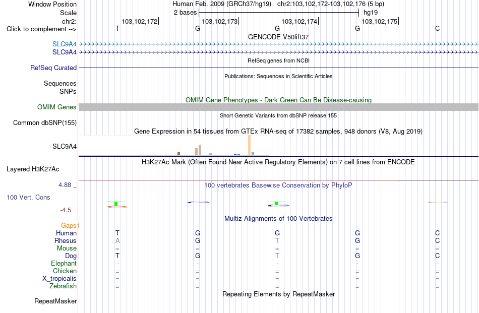Click base C in the complement row

(438, 28)
